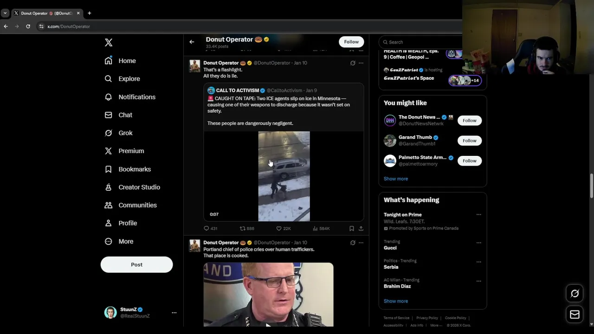Go to your Profile

[121, 223]
